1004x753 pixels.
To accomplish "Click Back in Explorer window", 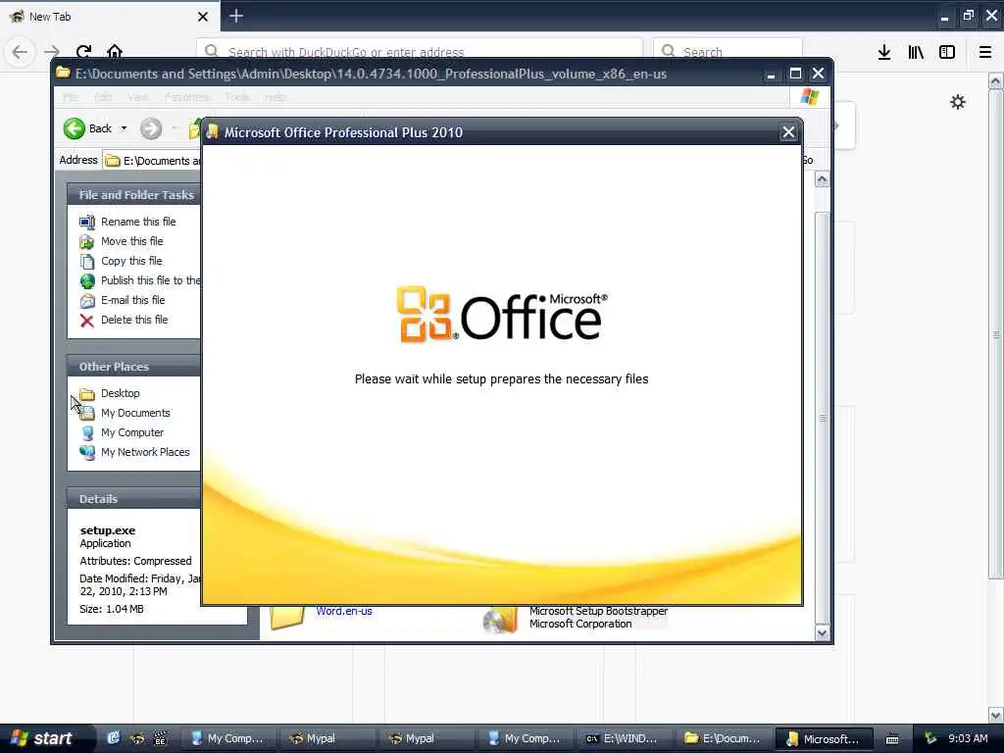I will pyautogui.click(x=88, y=128).
